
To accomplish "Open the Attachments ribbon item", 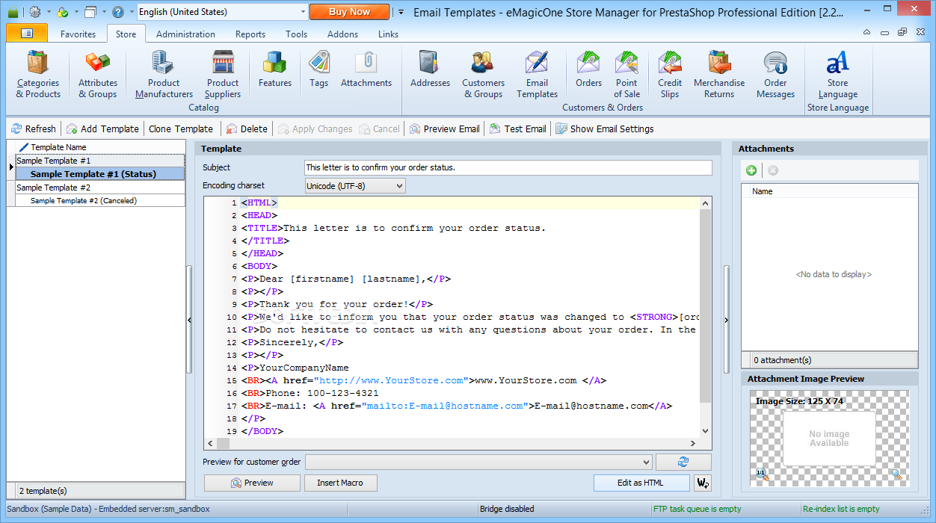I will tap(366, 69).
